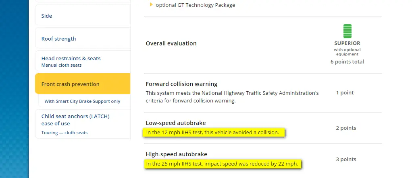Click the Forward collision warning heading
This screenshot has height=178, width=412.
coord(181,84)
